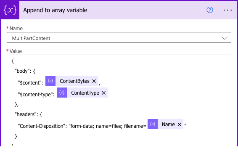Click the "Append to array variable" title
Screen dimensions: 238x159
tap(55, 10)
